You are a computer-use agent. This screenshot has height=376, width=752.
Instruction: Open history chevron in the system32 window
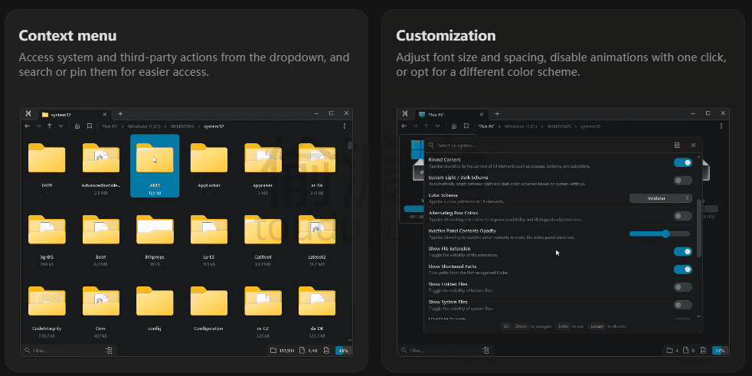60,126
